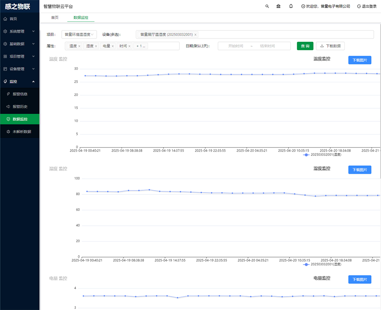Open the 项目 dropdown selector
This screenshot has height=310, width=381.
click(79, 34)
